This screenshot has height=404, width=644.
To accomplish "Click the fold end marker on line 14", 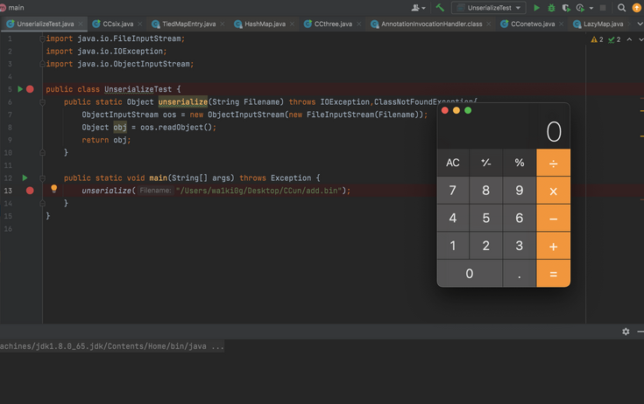I will 42,203.
